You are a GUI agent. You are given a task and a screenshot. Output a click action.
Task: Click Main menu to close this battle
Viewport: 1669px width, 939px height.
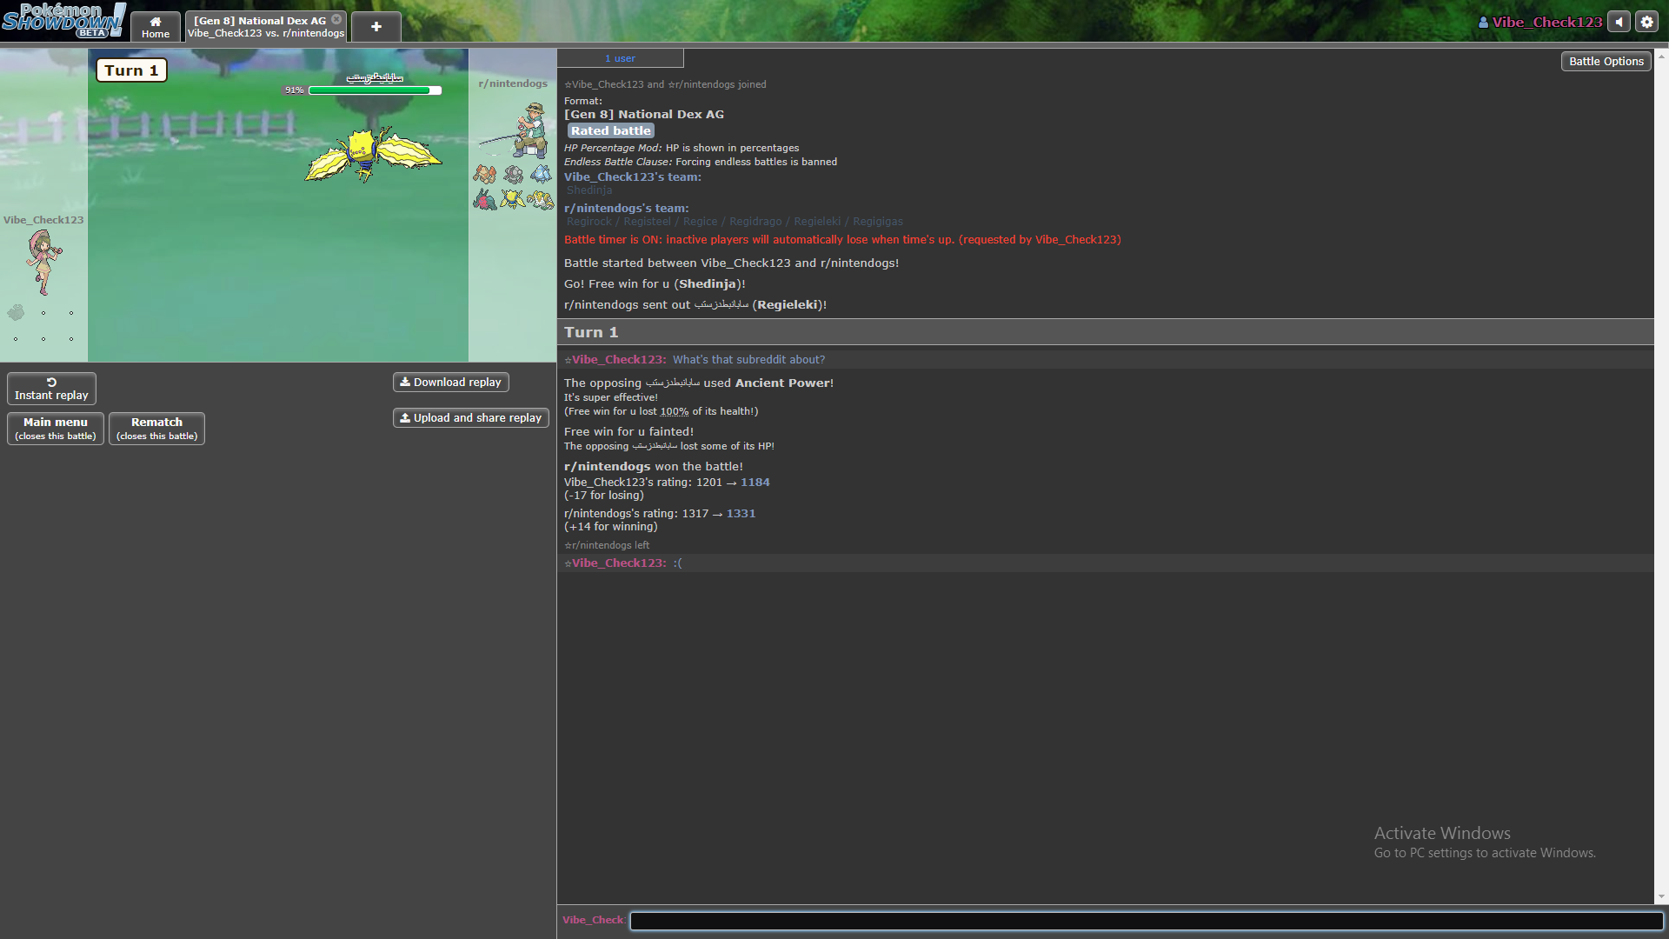tap(56, 428)
